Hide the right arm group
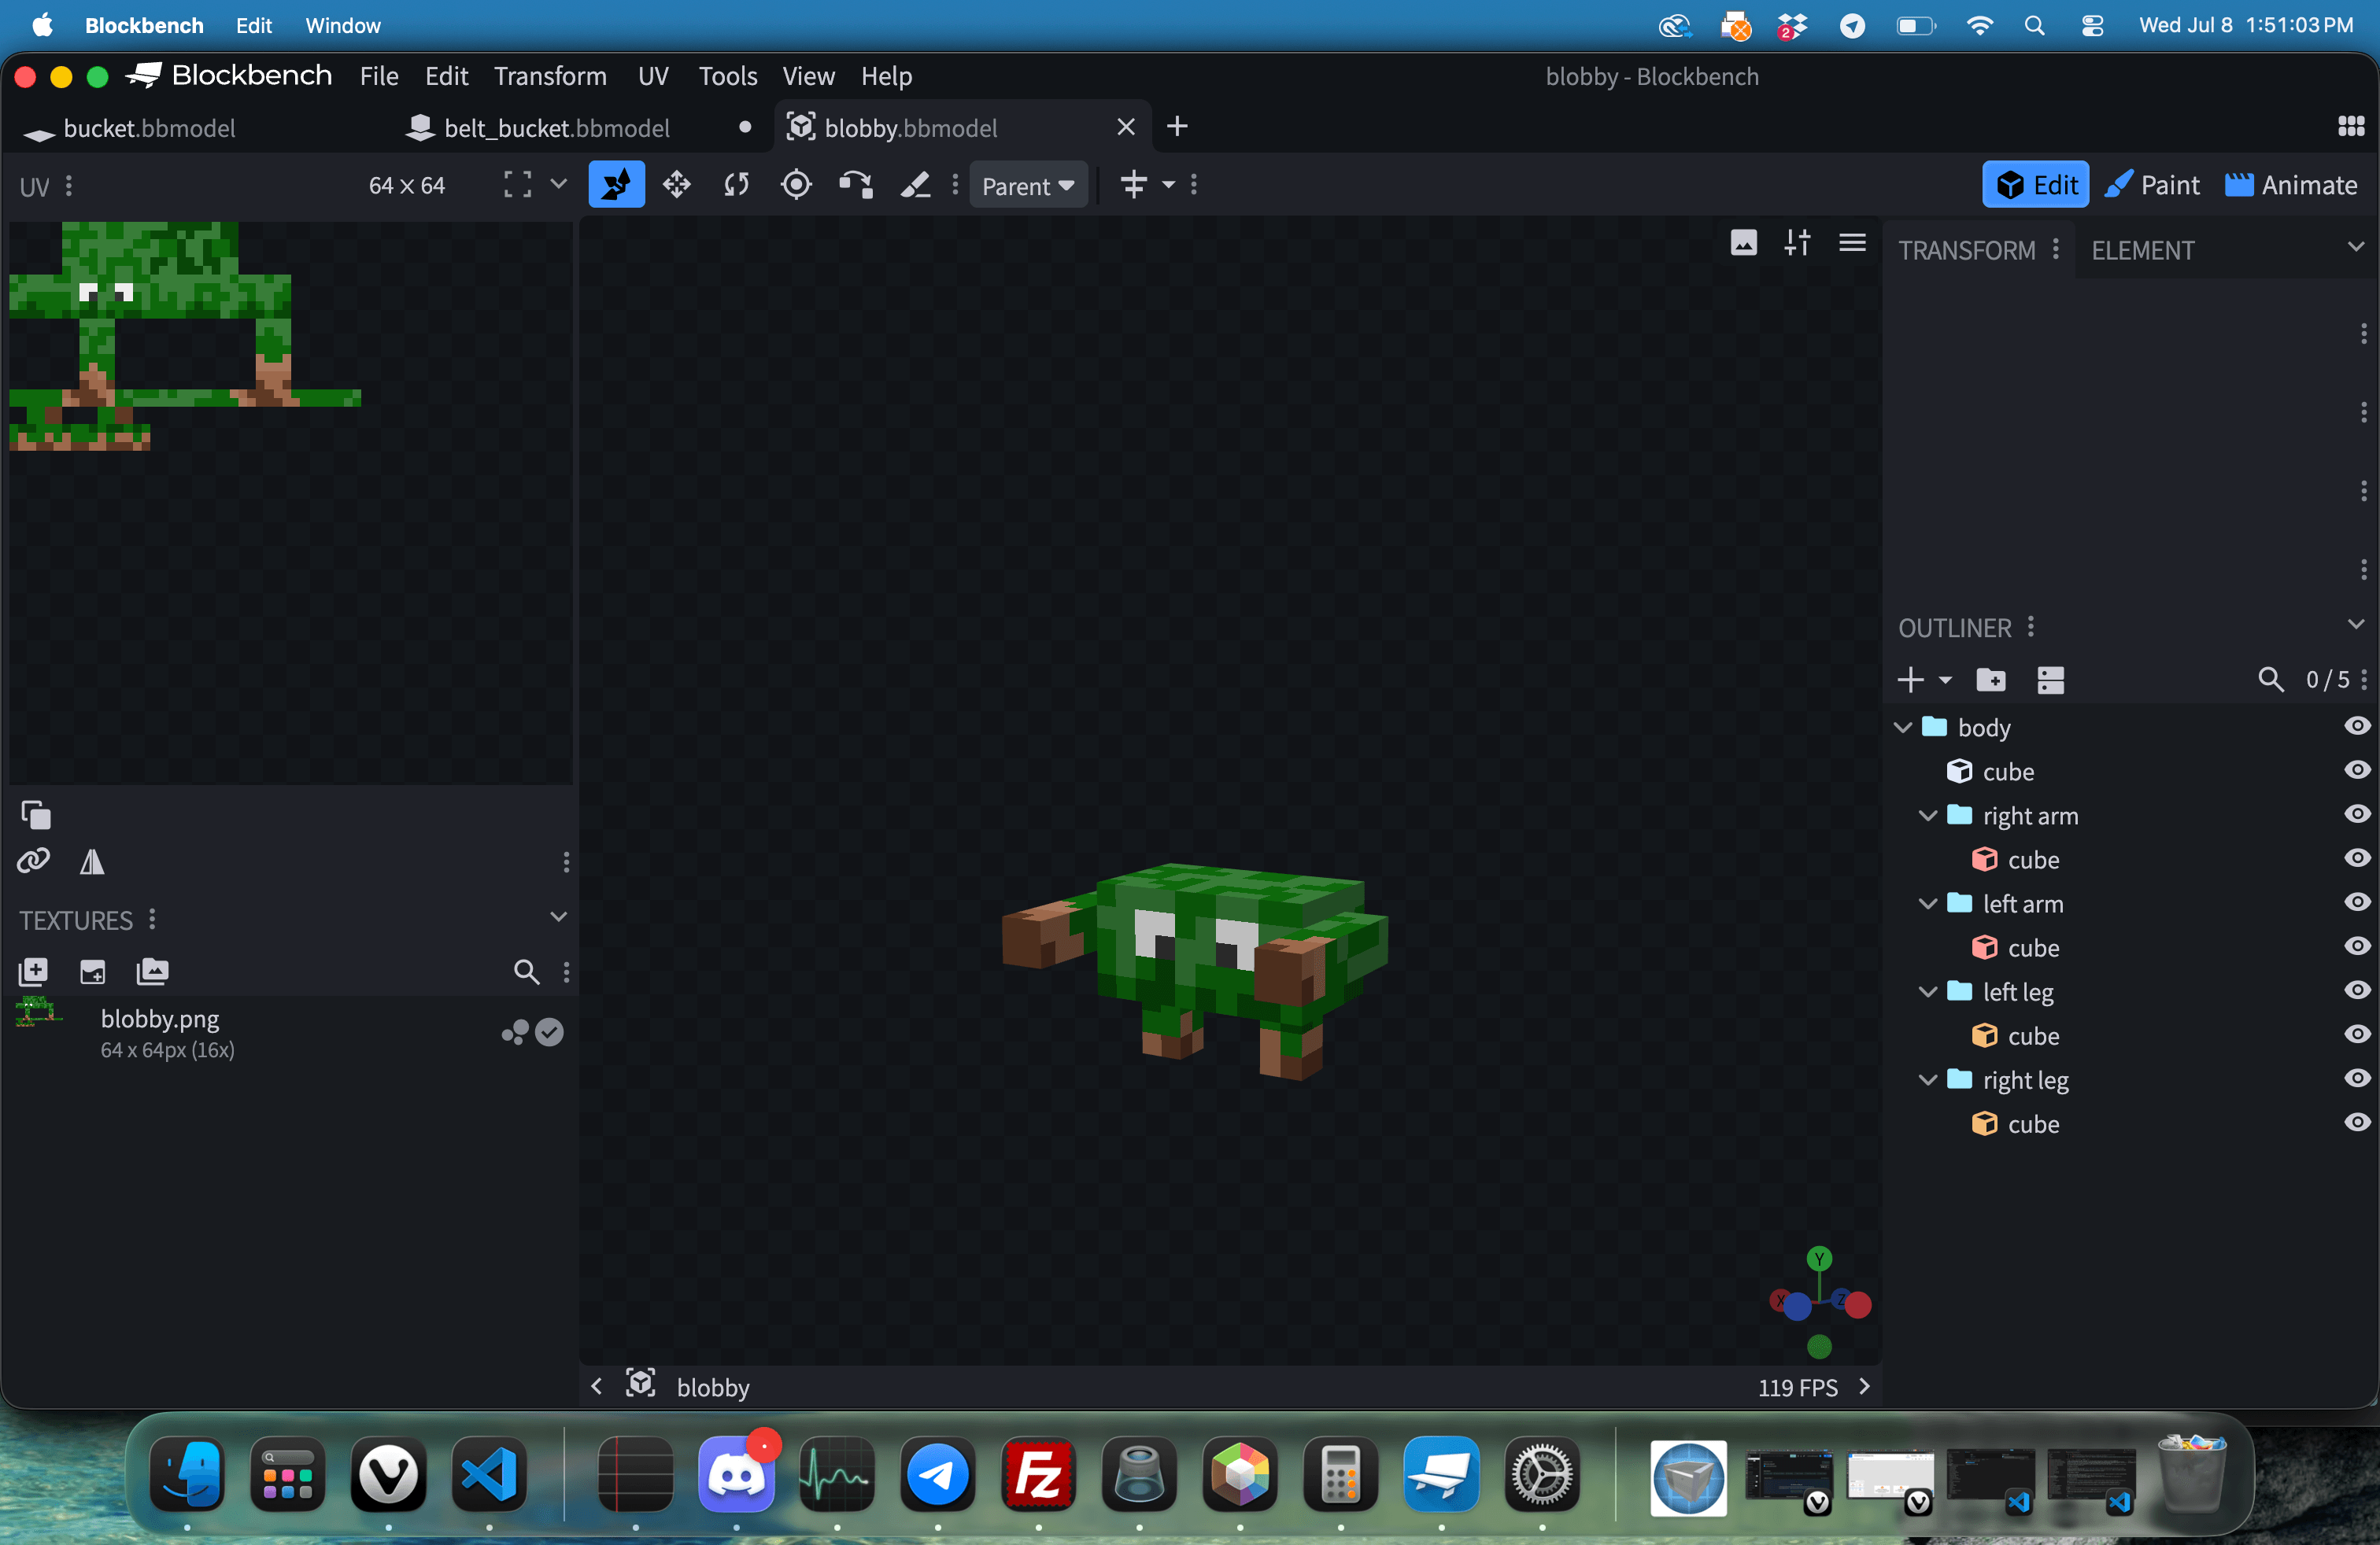2380x1545 pixels. point(2357,814)
